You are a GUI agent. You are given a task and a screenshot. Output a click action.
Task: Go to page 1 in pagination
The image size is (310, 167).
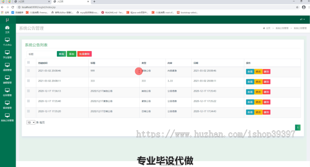tap(298, 128)
